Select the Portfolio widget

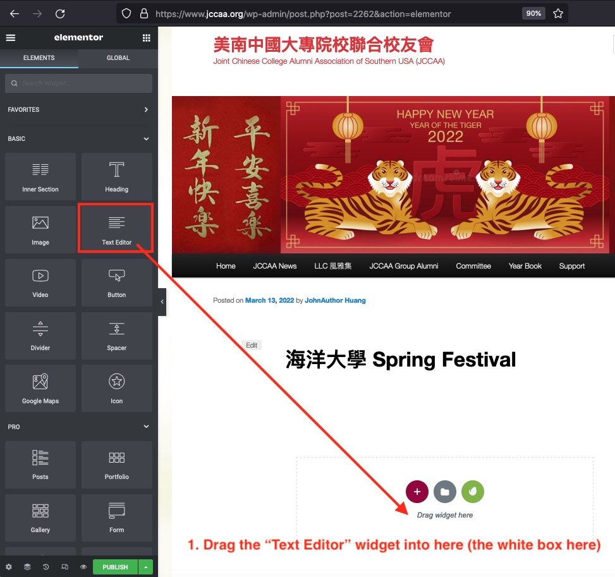[x=117, y=465]
